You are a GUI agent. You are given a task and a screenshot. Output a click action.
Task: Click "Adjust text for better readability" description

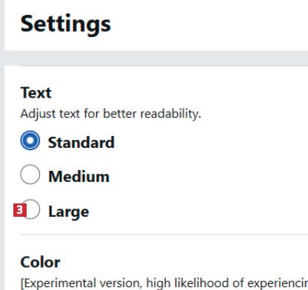110,114
